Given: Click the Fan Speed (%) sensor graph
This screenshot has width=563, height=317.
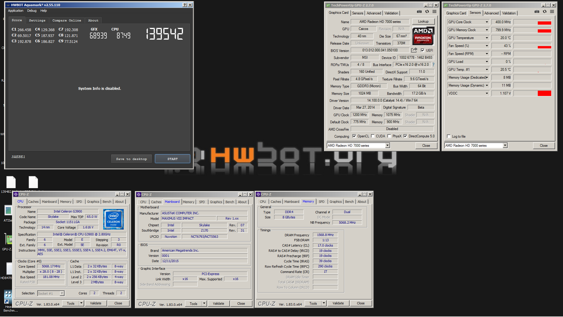Looking at the screenshot, I should [x=532, y=46].
